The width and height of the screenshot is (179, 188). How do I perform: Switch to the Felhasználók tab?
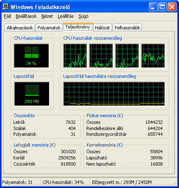pos(127,28)
